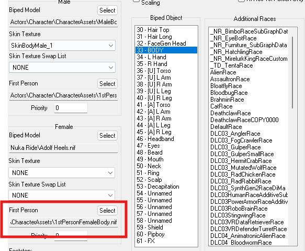This screenshot has height=251, width=305.
Task: Select 48 - Beard biped object
Action: click(166, 152)
